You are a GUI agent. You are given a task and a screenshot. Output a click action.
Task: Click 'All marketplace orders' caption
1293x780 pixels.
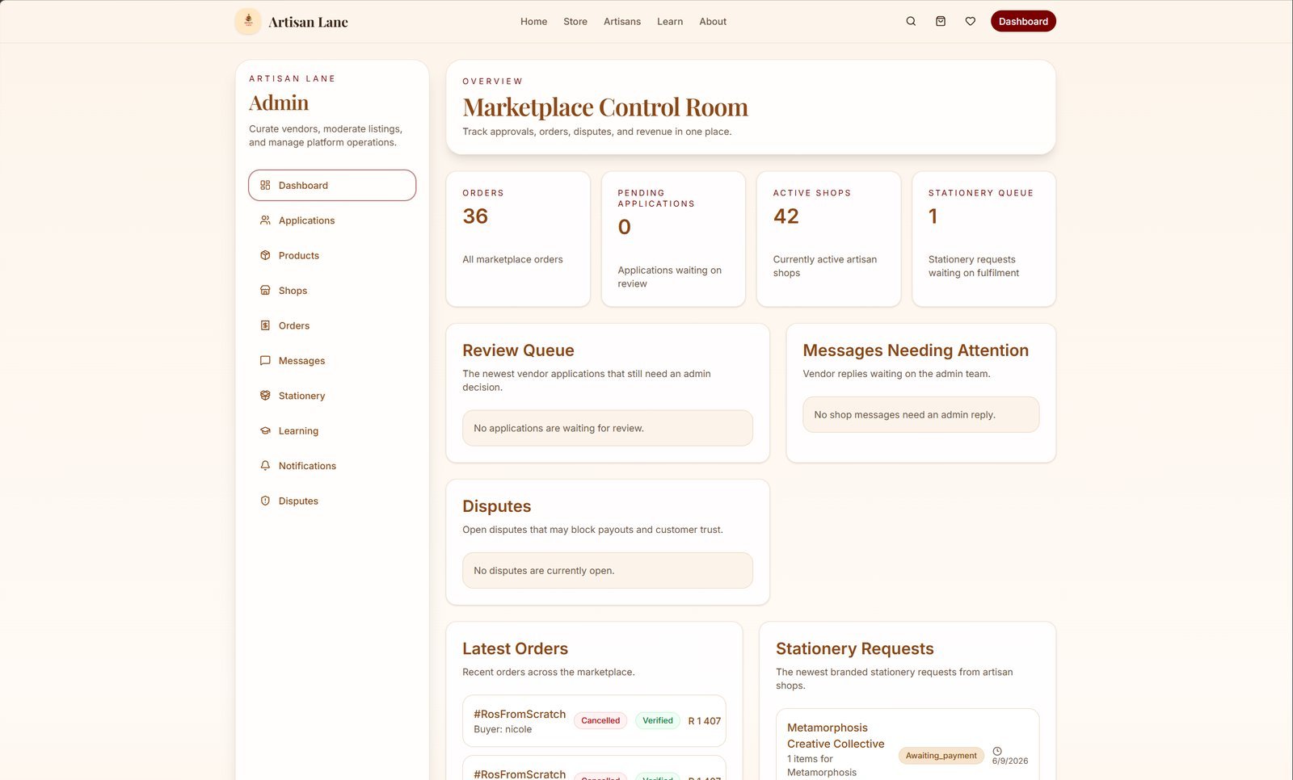(x=512, y=259)
